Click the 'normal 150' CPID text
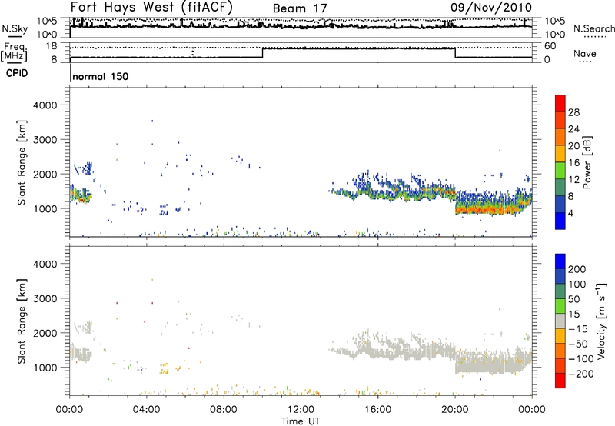The height and width of the screenshot is (426, 615). pos(101,76)
